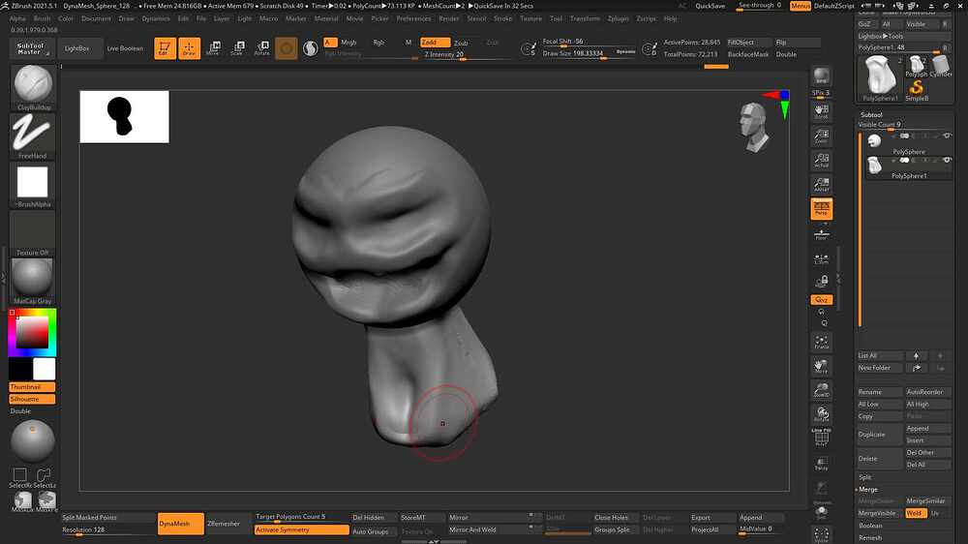Toggle the Persp perspective button
Screen dimensions: 968x544
[x=821, y=209]
